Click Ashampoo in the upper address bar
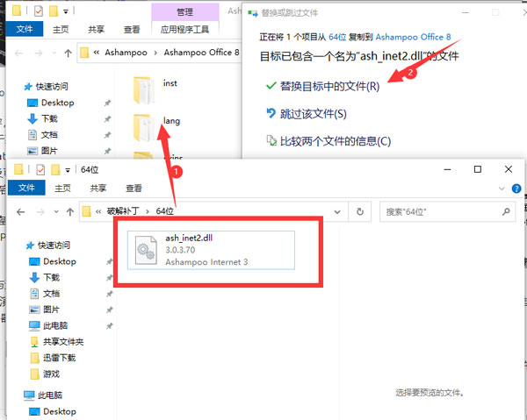This screenshot has height=420, width=527. point(126,53)
